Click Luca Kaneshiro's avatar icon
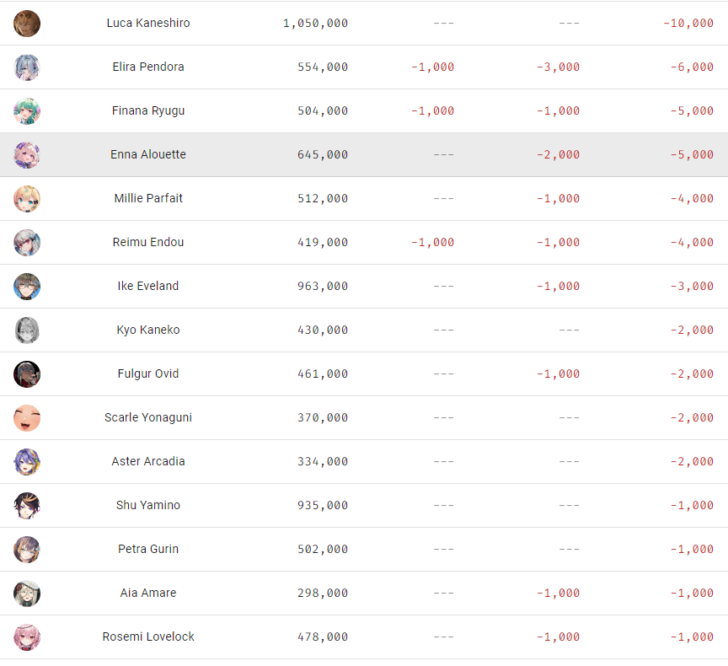The image size is (728, 666). 27,24
